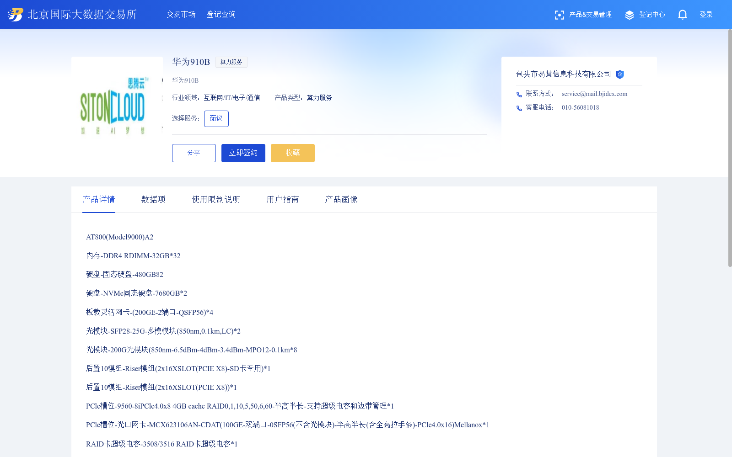Viewport: 732px width, 457px height.
Task: Open 产品&交易管理 in header
Action: point(590,15)
